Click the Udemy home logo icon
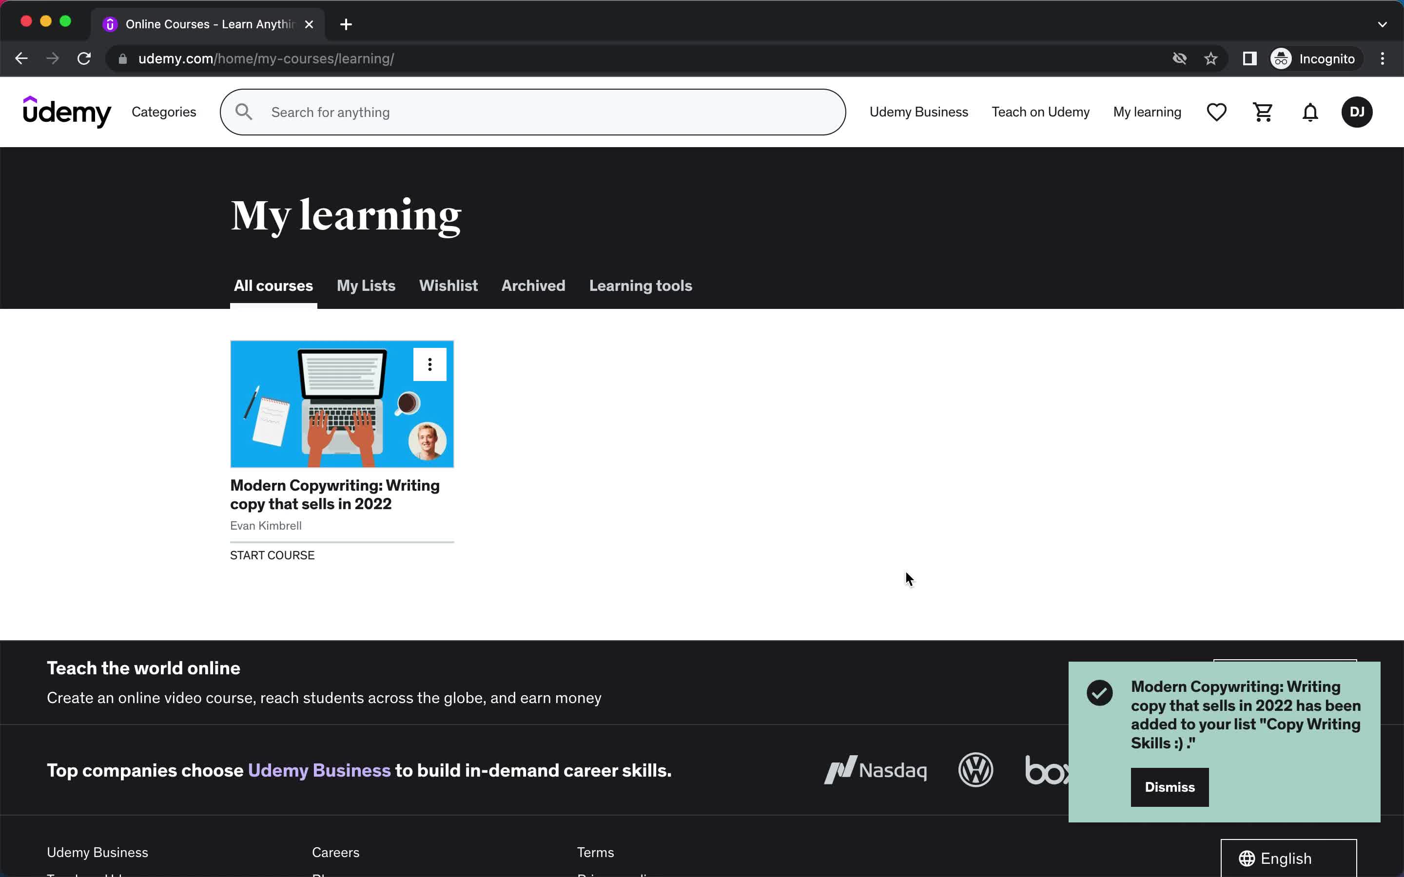1404x877 pixels. (67, 112)
